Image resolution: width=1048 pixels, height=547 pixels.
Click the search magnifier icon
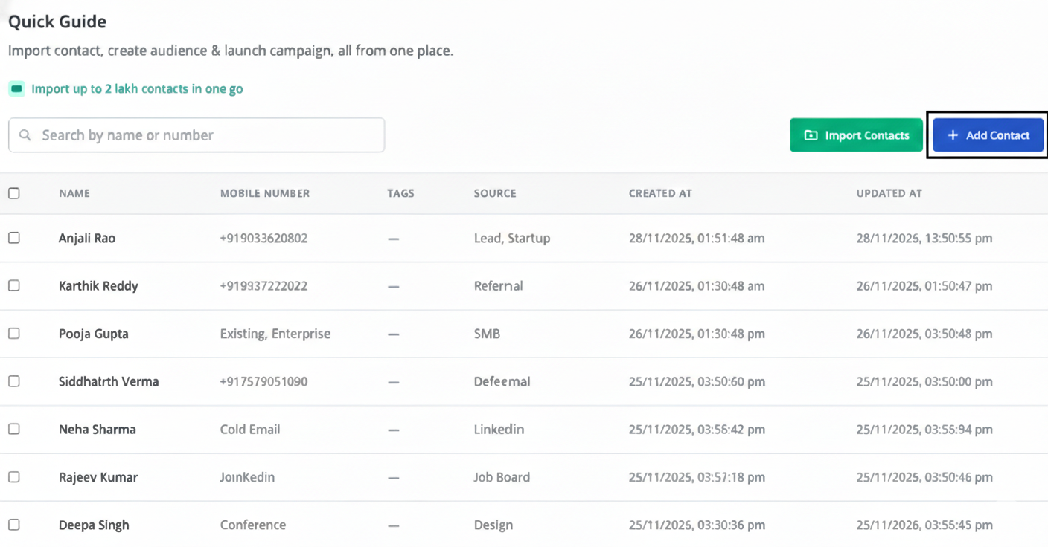(x=25, y=135)
